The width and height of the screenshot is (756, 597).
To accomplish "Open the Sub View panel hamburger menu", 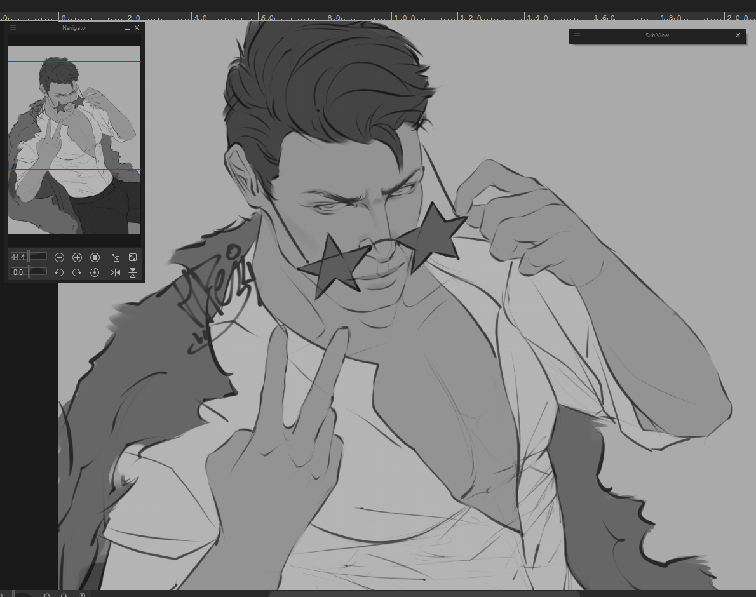I will [577, 35].
